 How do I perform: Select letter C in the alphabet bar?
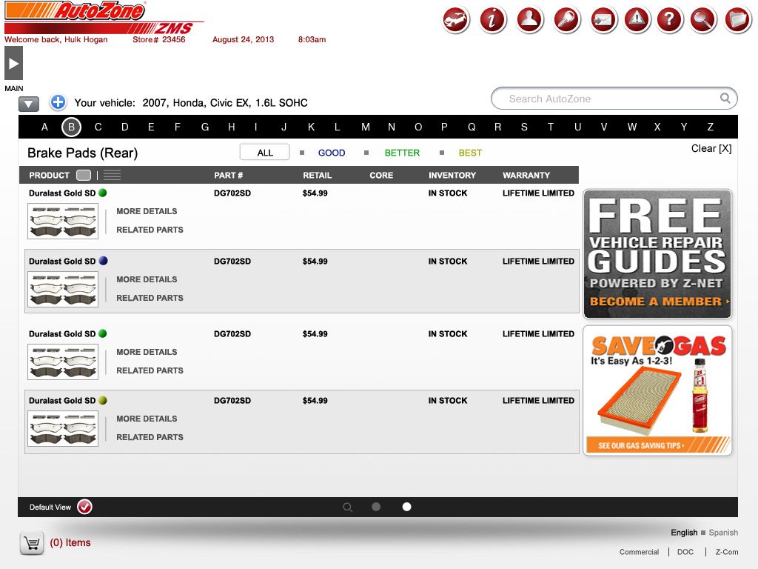click(98, 127)
